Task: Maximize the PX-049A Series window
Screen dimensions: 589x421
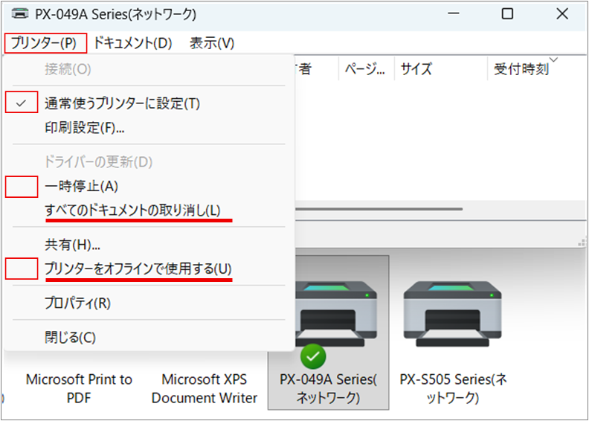Action: [x=507, y=13]
